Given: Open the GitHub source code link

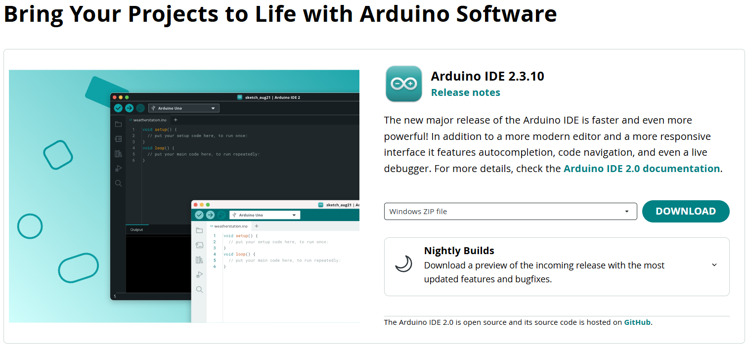Looking at the screenshot, I should point(637,322).
